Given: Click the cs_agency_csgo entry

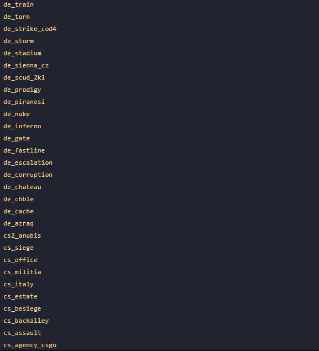Looking at the screenshot, I should (30, 345).
